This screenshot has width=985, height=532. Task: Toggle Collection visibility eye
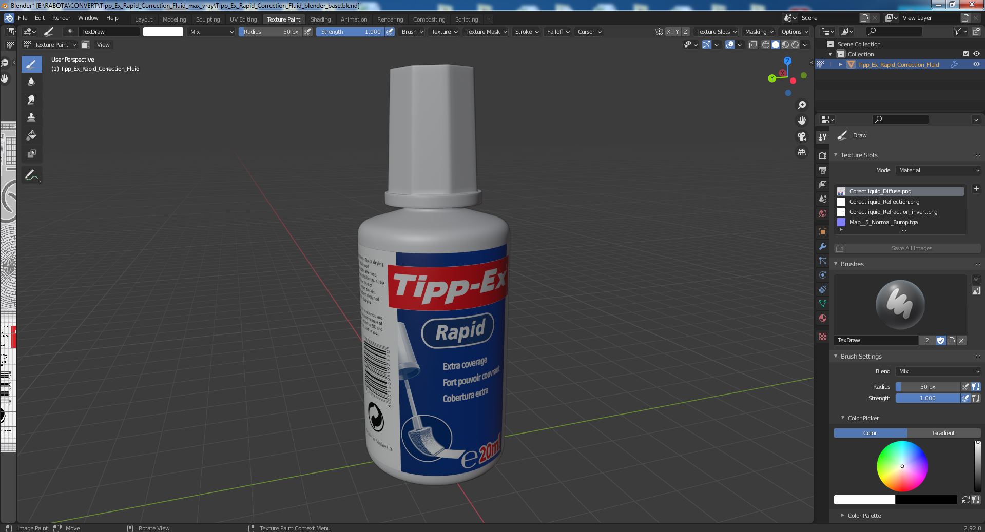[976, 54]
